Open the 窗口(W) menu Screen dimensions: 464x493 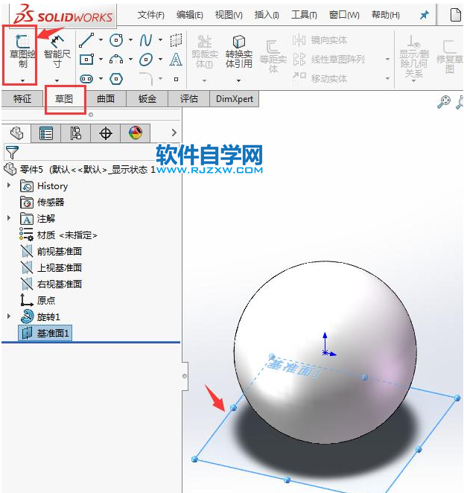(x=344, y=15)
